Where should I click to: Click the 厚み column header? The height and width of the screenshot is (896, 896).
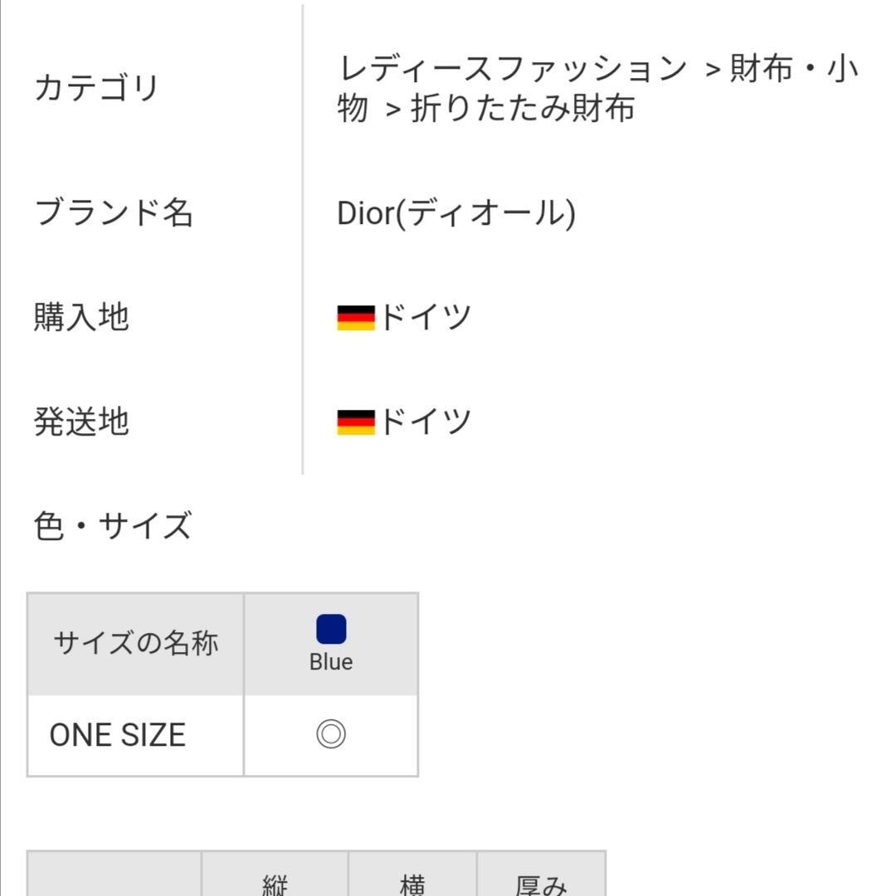[541, 884]
